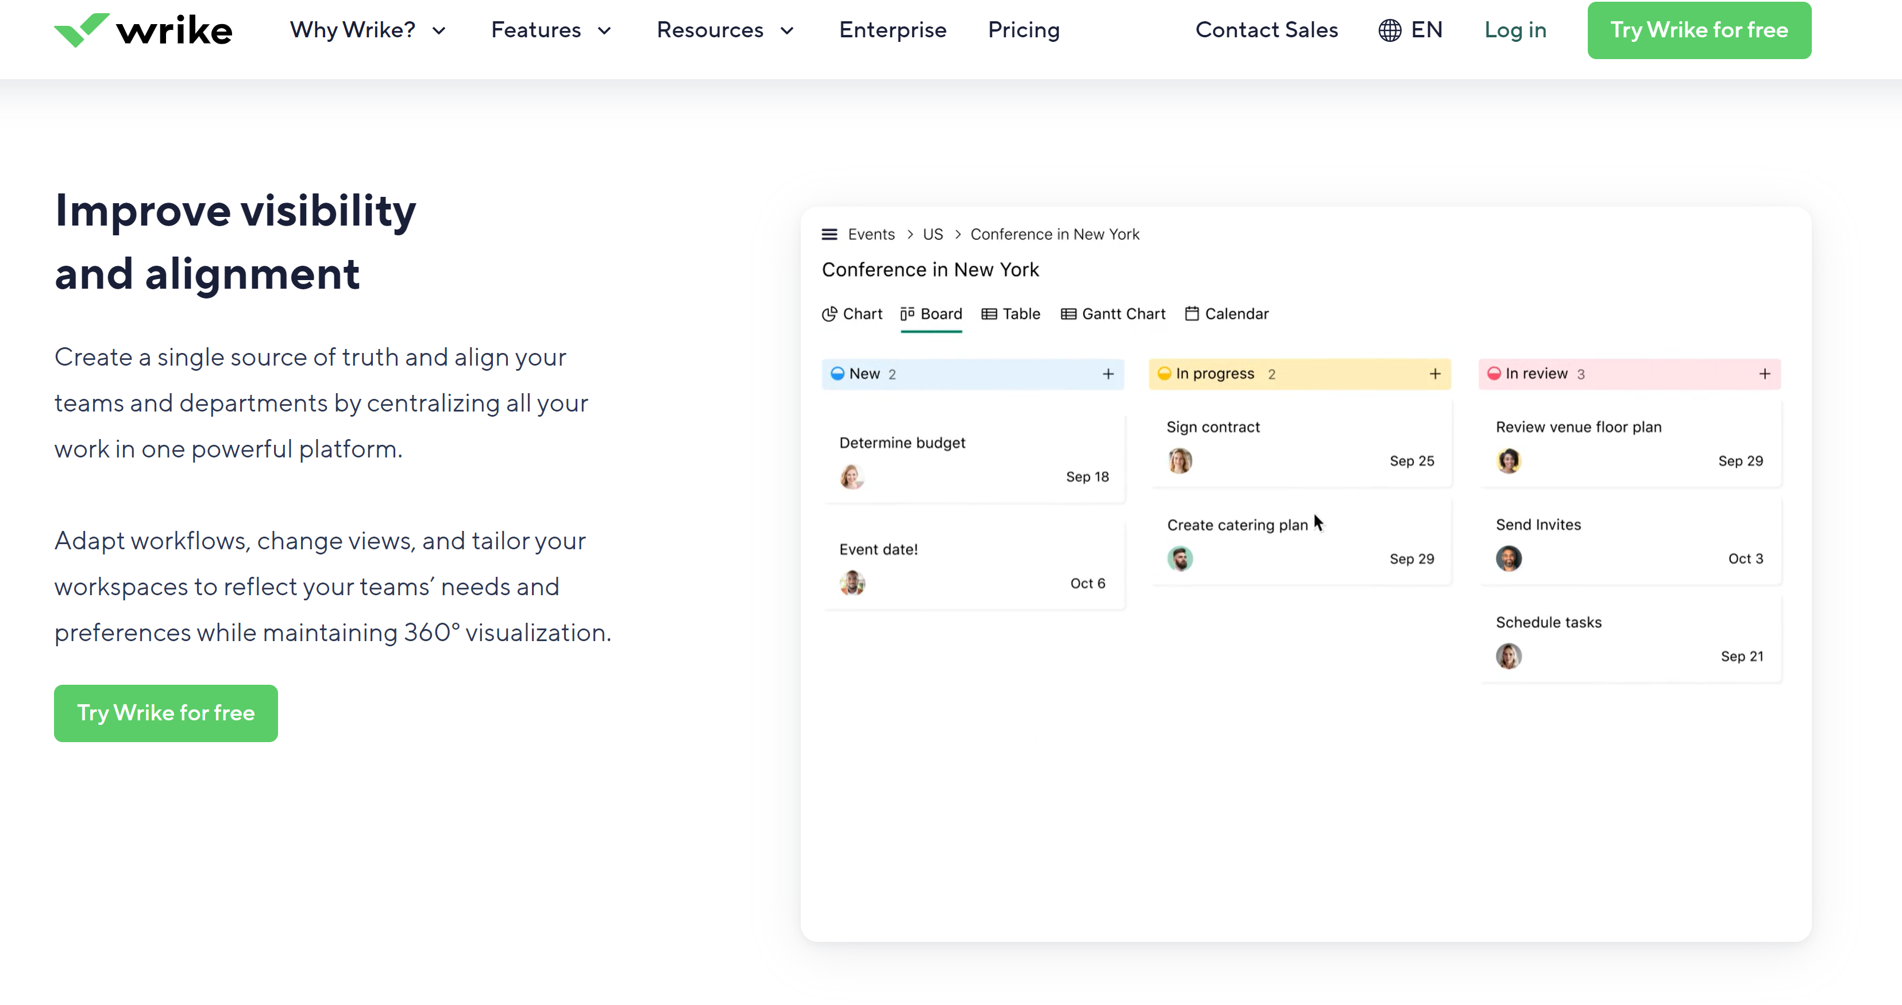Click the Sep 25 due date
Viewport: 1902px width, 1005px height.
1412,460
